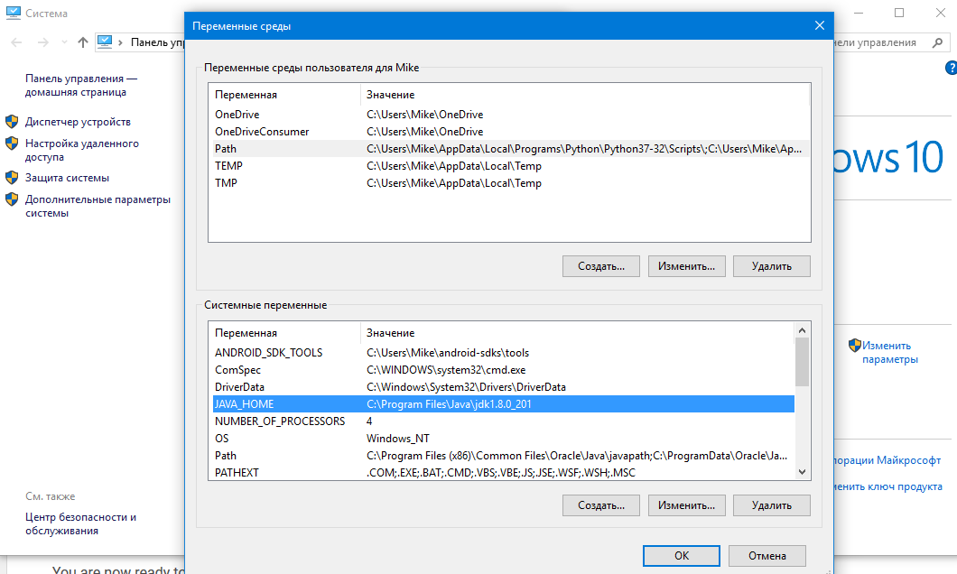Viewport: 957px width, 574px height.
Task: Click the shield icon next to Изменить параметры
Action: click(x=855, y=345)
